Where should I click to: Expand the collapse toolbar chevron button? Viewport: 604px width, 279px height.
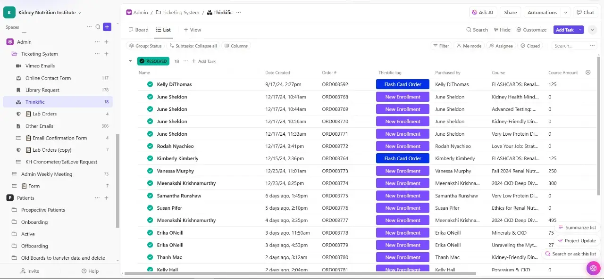pos(592,30)
